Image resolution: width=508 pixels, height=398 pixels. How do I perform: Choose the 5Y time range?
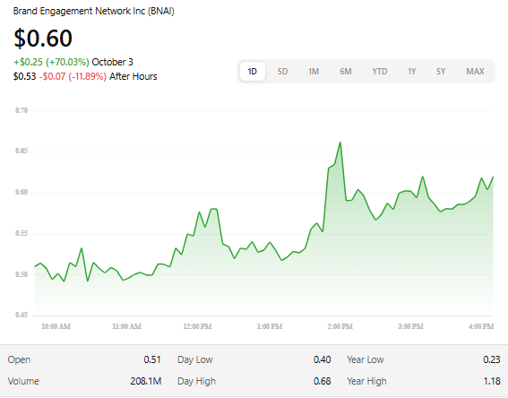click(x=441, y=72)
